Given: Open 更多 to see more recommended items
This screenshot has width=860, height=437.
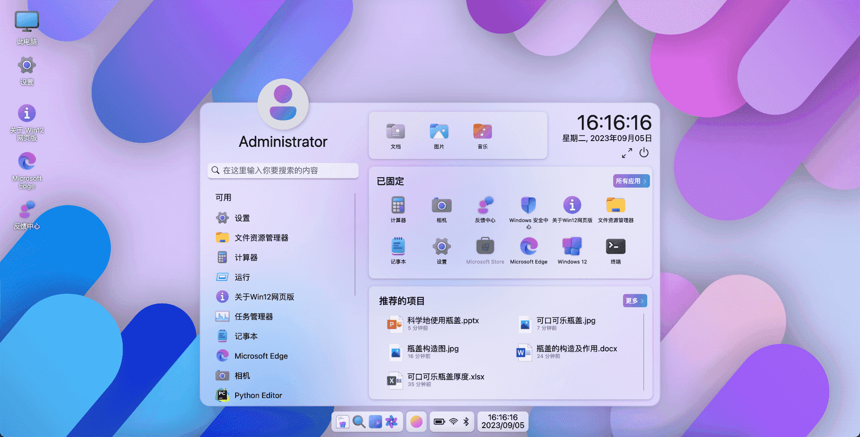Looking at the screenshot, I should tap(634, 300).
